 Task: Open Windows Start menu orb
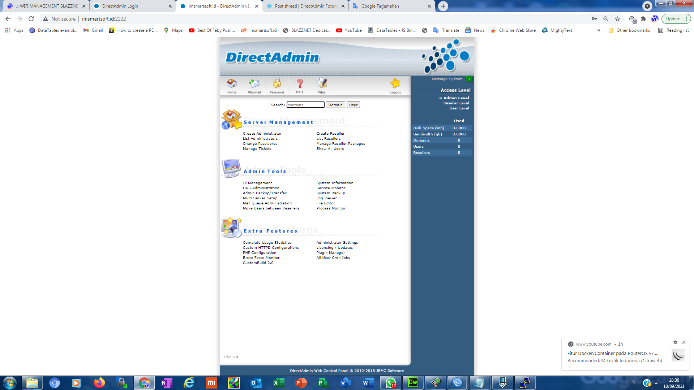(10, 383)
